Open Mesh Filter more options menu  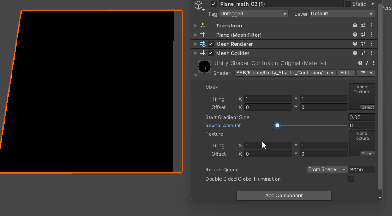click(372, 35)
